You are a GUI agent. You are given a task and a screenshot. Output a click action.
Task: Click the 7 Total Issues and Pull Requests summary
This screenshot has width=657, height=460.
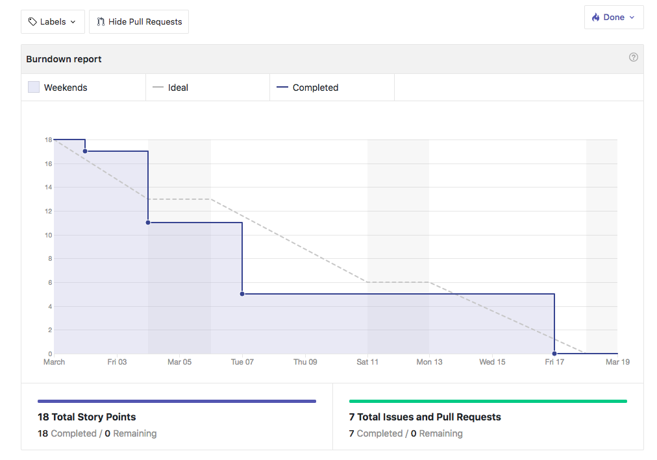424,417
